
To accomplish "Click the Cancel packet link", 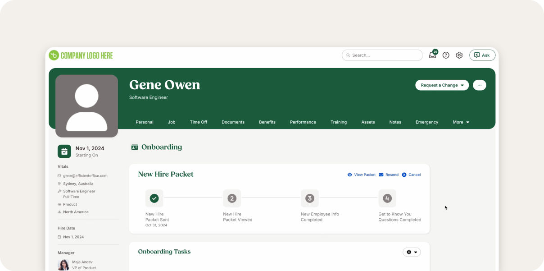I will pyautogui.click(x=411, y=175).
